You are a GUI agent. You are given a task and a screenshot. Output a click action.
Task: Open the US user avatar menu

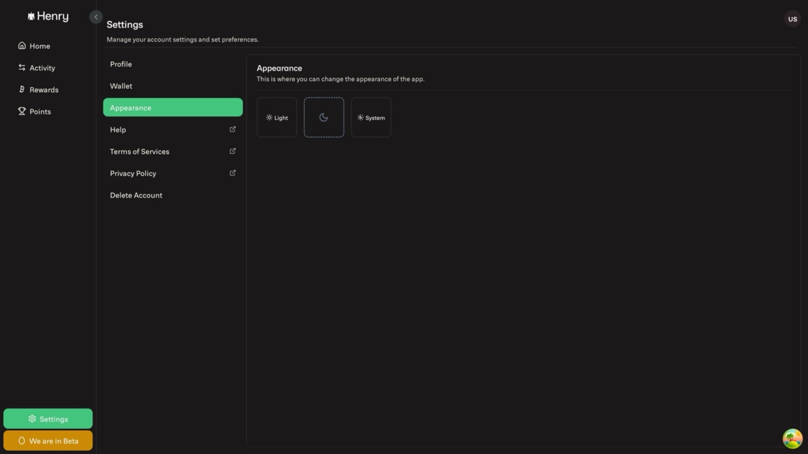coord(792,19)
